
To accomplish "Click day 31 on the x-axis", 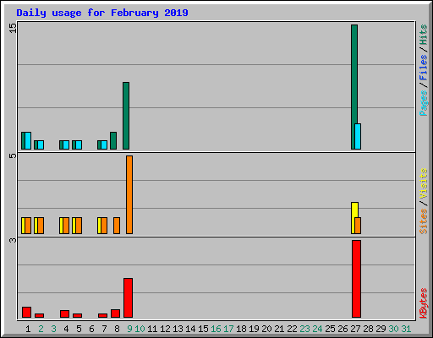I will [x=406, y=329].
